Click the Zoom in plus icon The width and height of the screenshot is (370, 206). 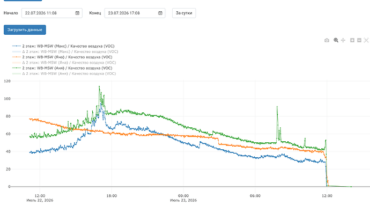(352, 40)
